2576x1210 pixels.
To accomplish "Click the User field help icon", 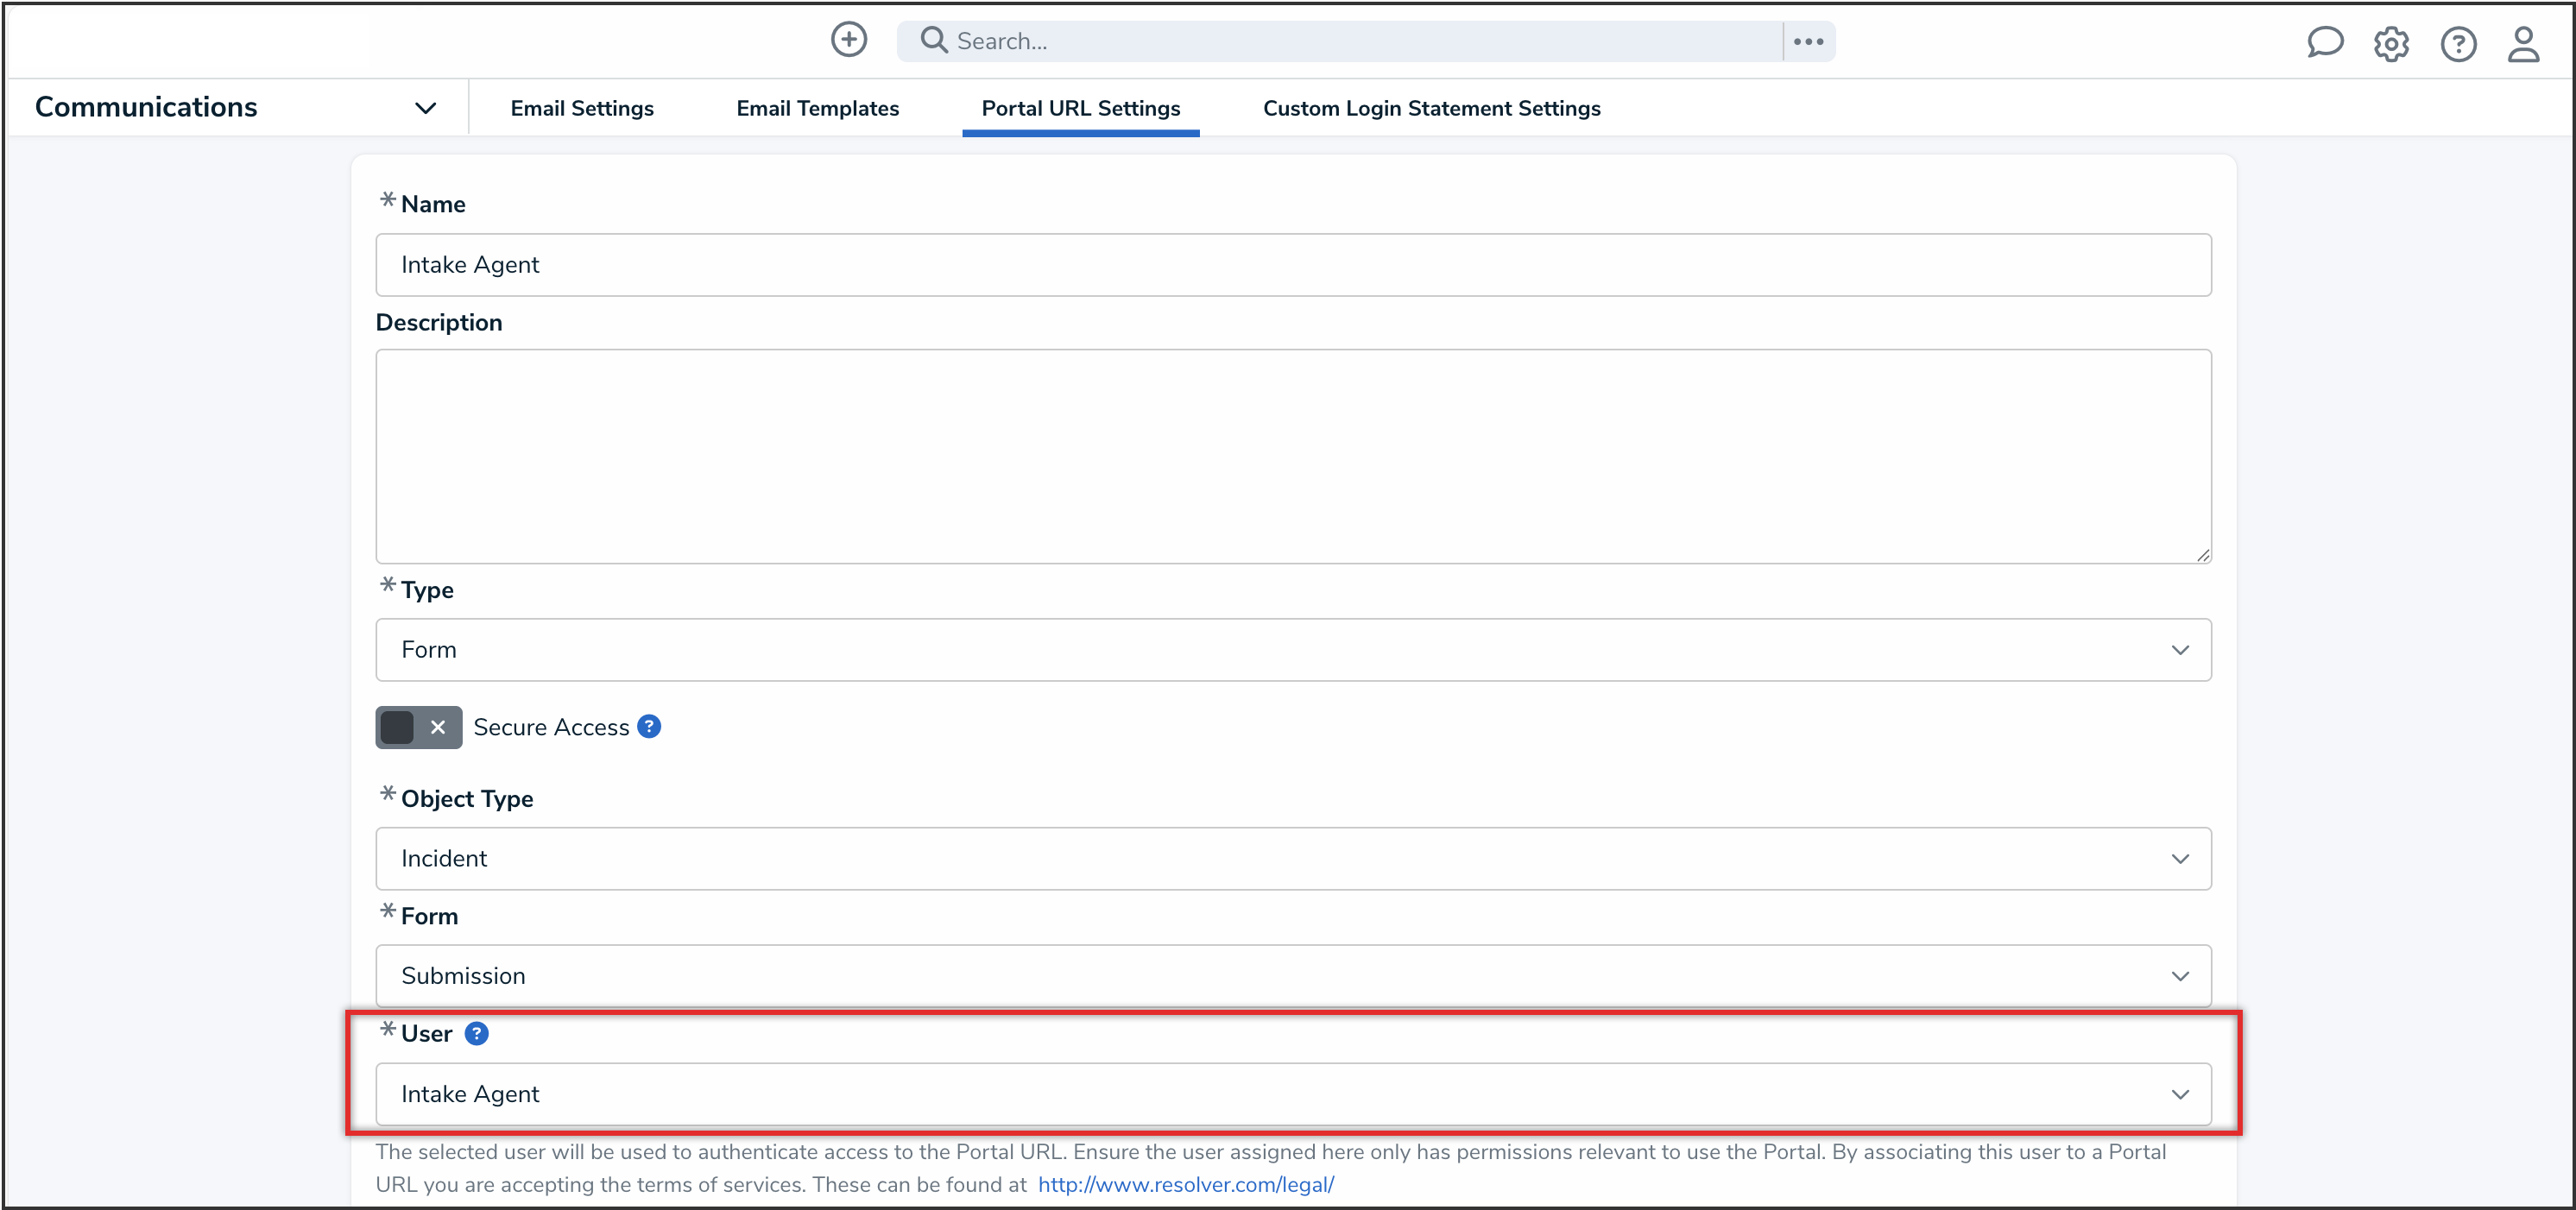I will [477, 1033].
